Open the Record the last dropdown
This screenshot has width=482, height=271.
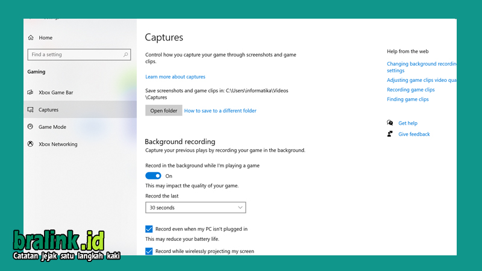(x=195, y=207)
